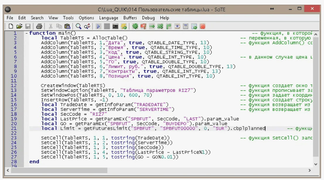This screenshot has height=180, width=324.
Task: Click the vertical scrollbar down arrow
Action: [316, 164]
